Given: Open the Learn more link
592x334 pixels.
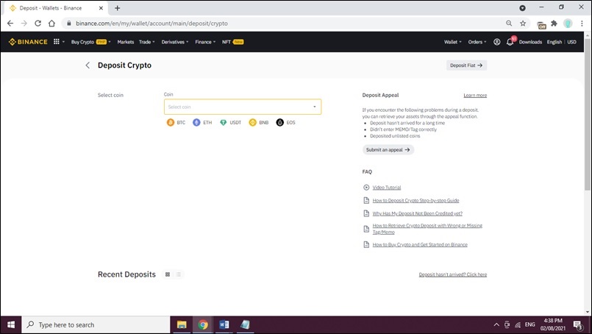Looking at the screenshot, I should coord(475,95).
